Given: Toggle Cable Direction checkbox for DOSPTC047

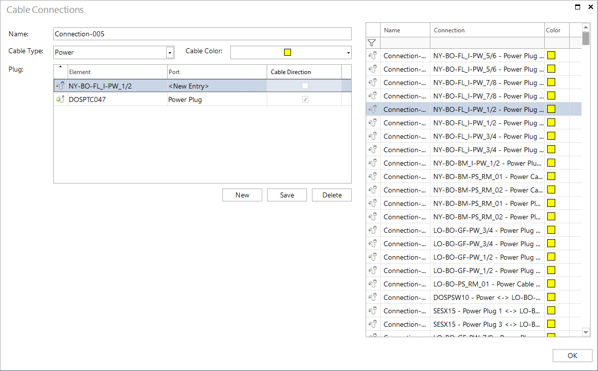Looking at the screenshot, I should (x=305, y=99).
